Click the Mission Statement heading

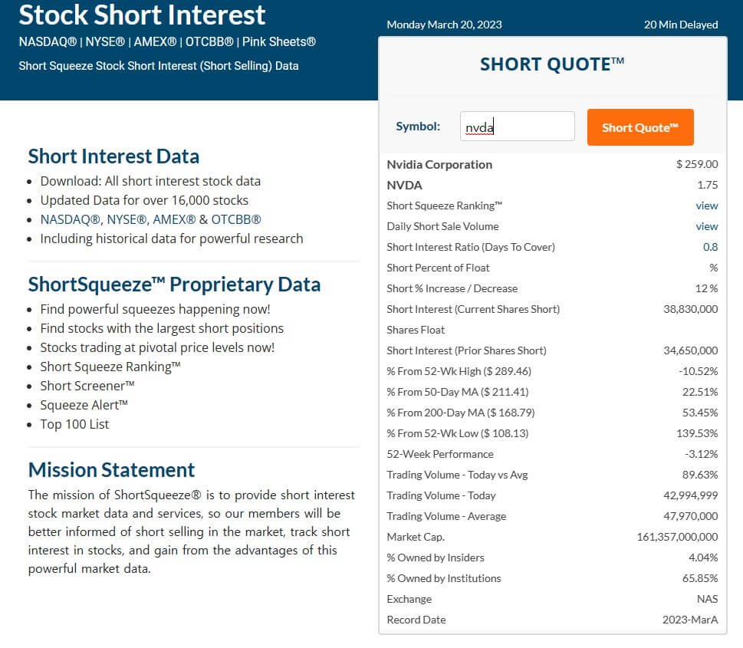111,470
